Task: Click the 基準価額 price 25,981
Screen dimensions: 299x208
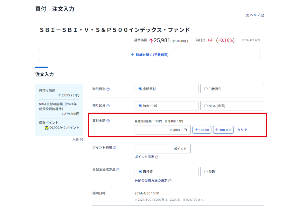Action: click(162, 40)
